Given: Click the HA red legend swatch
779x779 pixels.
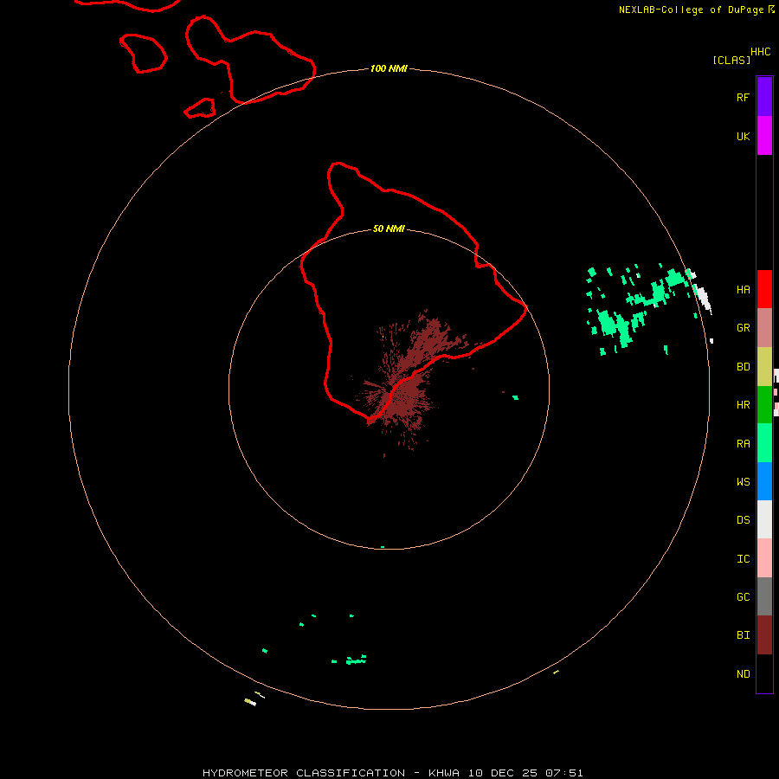Looking at the screenshot, I should coord(764,289).
